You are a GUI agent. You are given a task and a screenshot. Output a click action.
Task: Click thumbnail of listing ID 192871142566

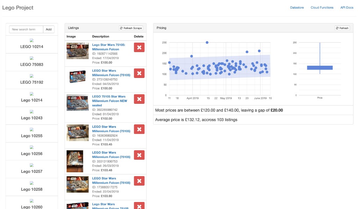coord(78,51)
